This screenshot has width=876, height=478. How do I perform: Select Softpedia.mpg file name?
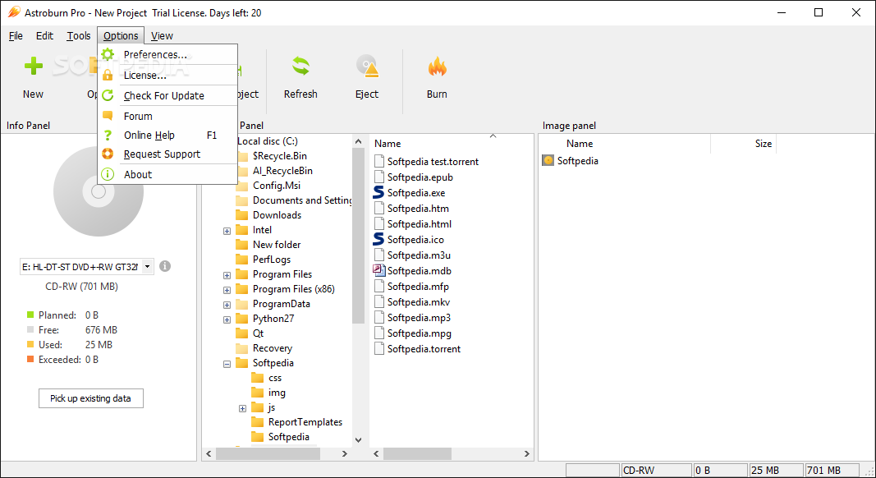[419, 333]
